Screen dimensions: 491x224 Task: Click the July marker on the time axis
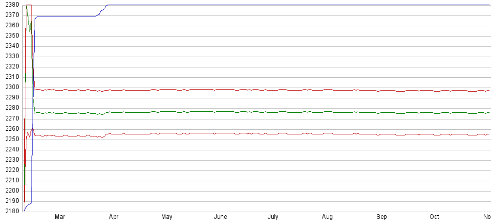[x=273, y=217]
